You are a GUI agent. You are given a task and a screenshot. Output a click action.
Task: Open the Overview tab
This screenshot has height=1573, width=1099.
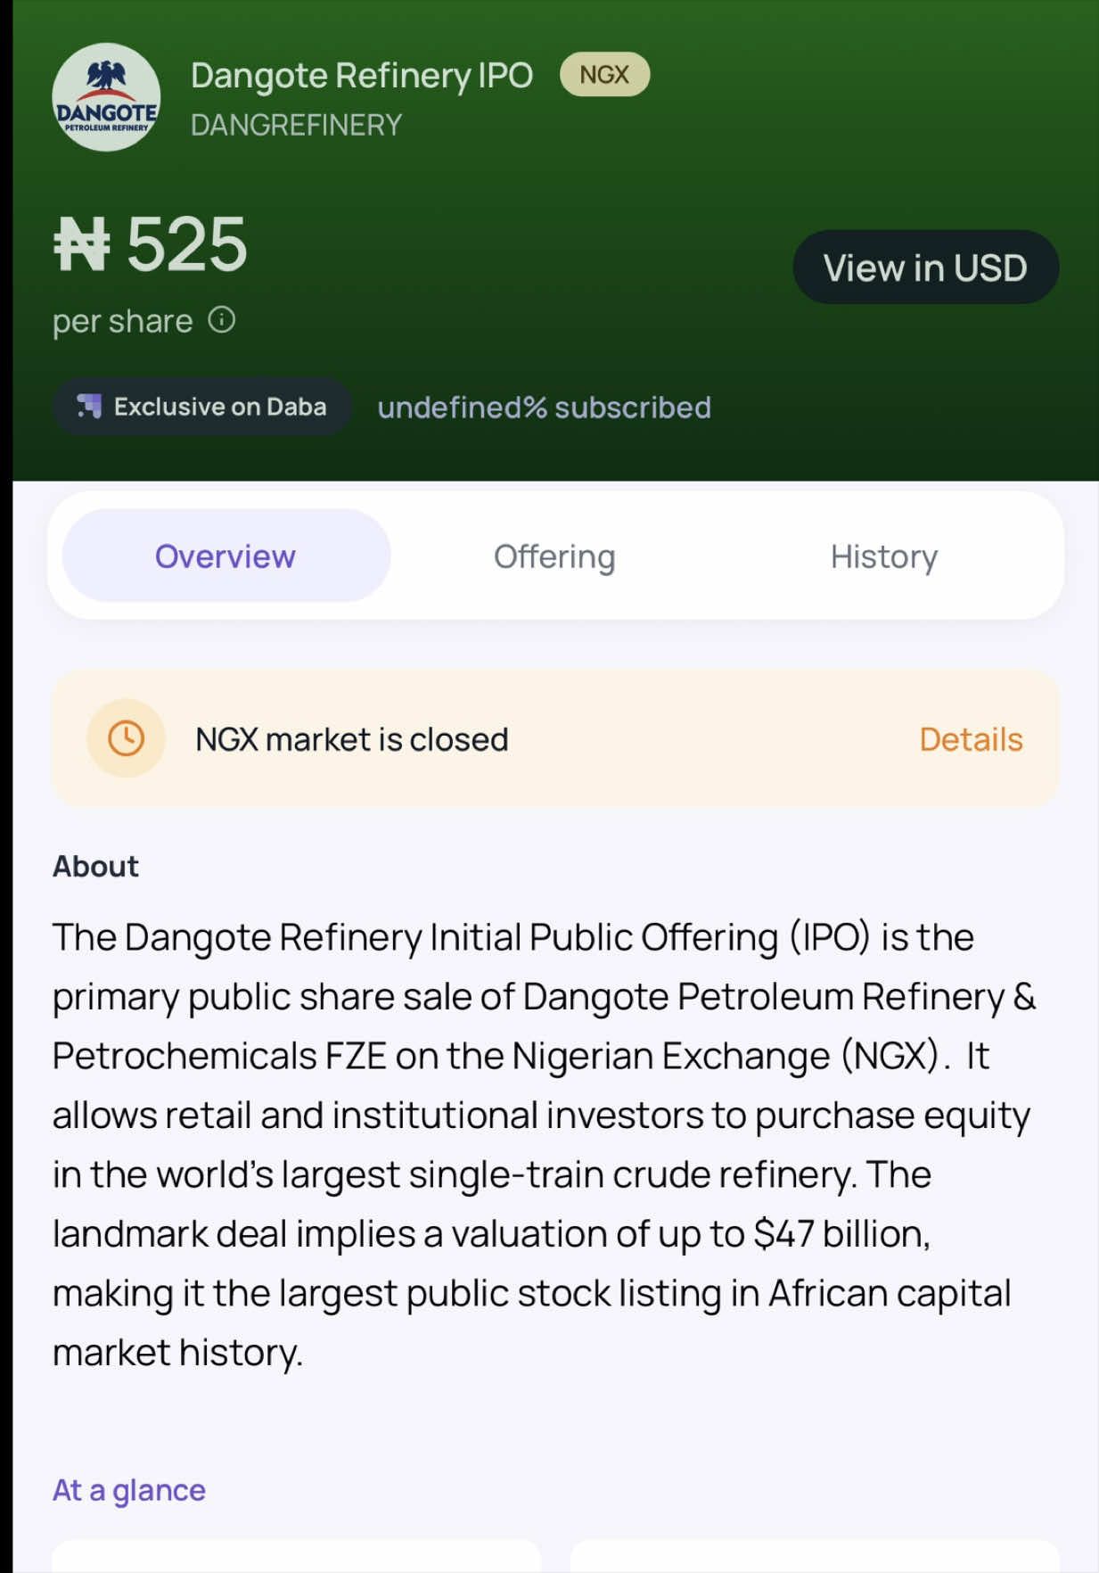[x=226, y=556]
